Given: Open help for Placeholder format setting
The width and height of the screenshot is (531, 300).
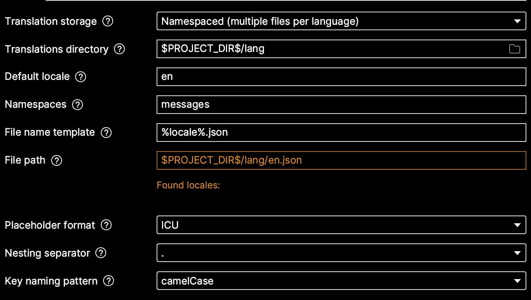Looking at the screenshot, I should click(106, 225).
